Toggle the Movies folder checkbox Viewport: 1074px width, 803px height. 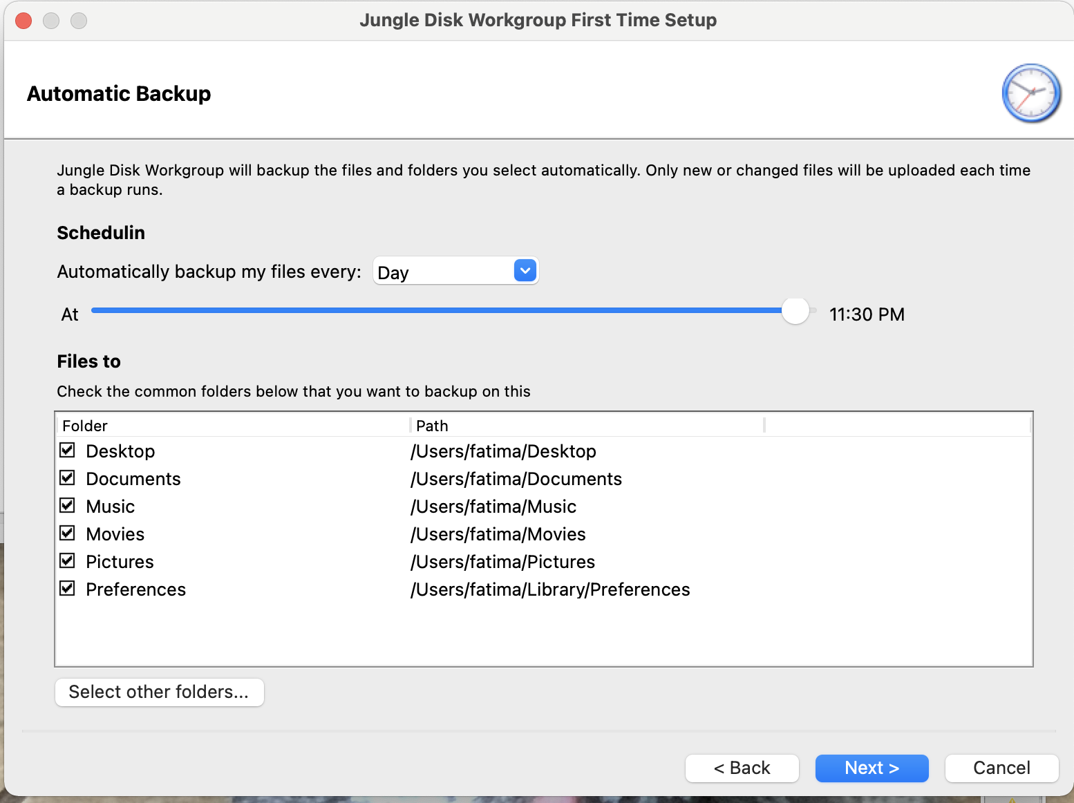click(x=67, y=533)
